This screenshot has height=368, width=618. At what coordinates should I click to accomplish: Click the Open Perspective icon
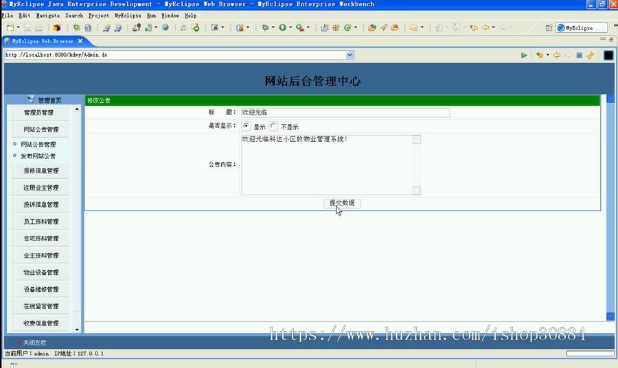tap(549, 28)
